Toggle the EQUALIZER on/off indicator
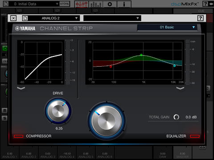 (x=195, y=136)
